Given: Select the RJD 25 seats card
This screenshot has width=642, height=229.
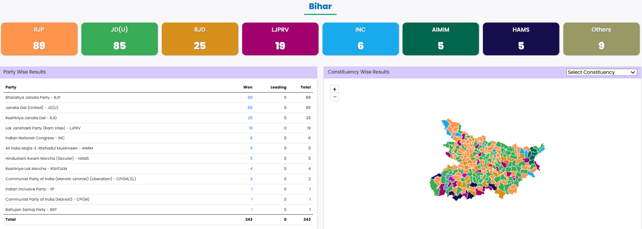Looking at the screenshot, I should pyautogui.click(x=200, y=39).
